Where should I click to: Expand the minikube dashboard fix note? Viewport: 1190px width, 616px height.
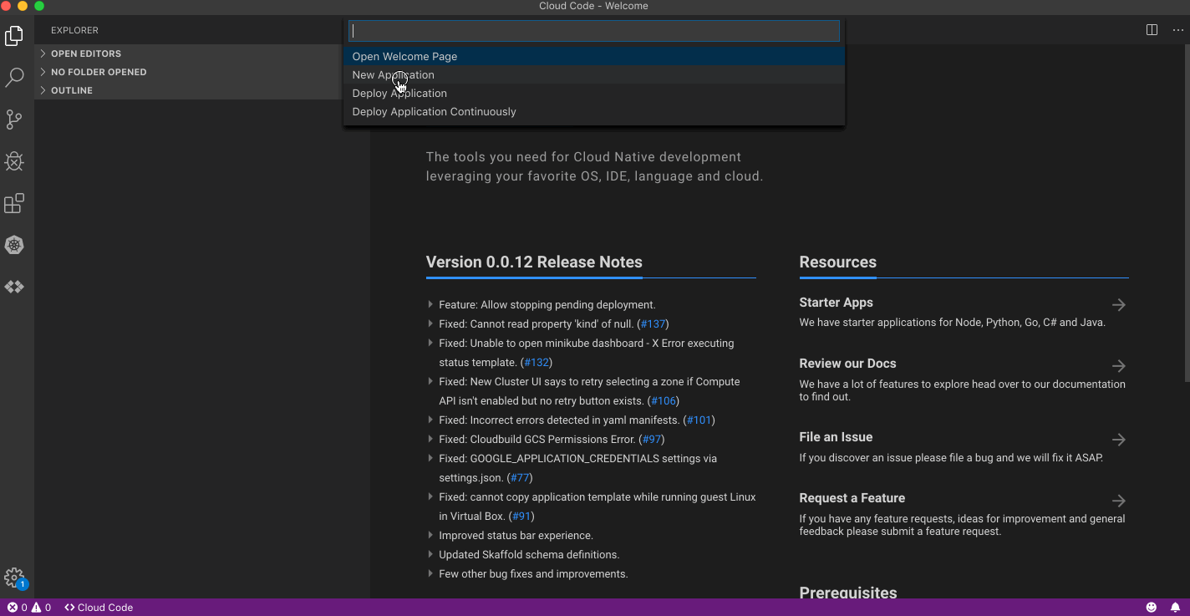(x=430, y=344)
